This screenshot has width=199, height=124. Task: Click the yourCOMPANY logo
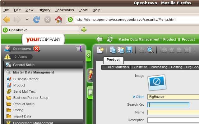43,39
